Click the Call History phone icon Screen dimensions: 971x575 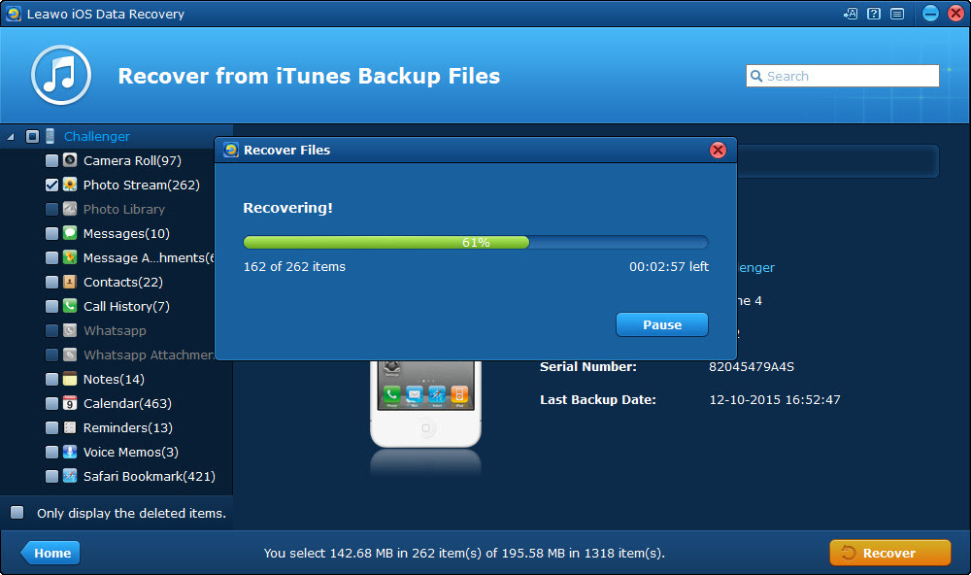click(x=70, y=306)
